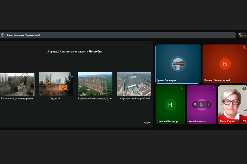The image size is (247, 164).
Task: Click the Саркофаг reactor photo
Action: pos(134,84)
